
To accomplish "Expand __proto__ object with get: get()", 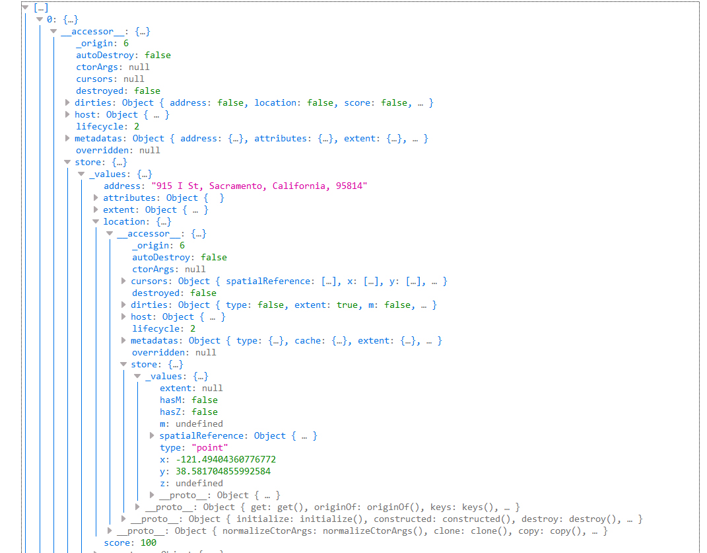I will point(137,507).
